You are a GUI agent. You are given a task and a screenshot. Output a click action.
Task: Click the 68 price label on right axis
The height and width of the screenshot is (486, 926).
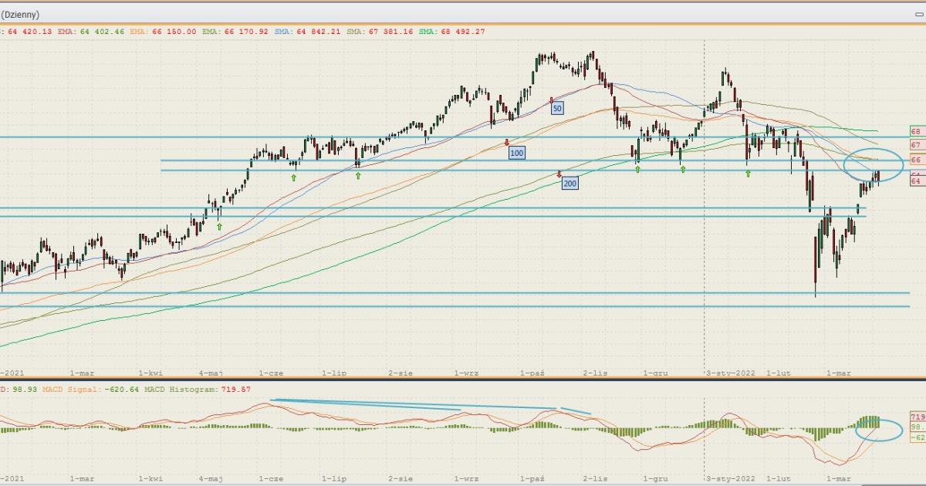[x=917, y=132]
